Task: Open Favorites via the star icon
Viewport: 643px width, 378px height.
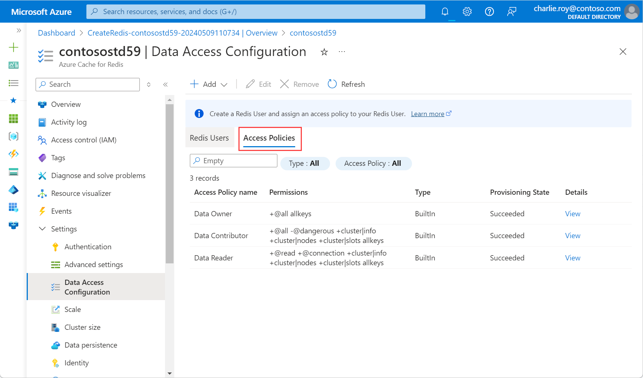Action: click(13, 101)
